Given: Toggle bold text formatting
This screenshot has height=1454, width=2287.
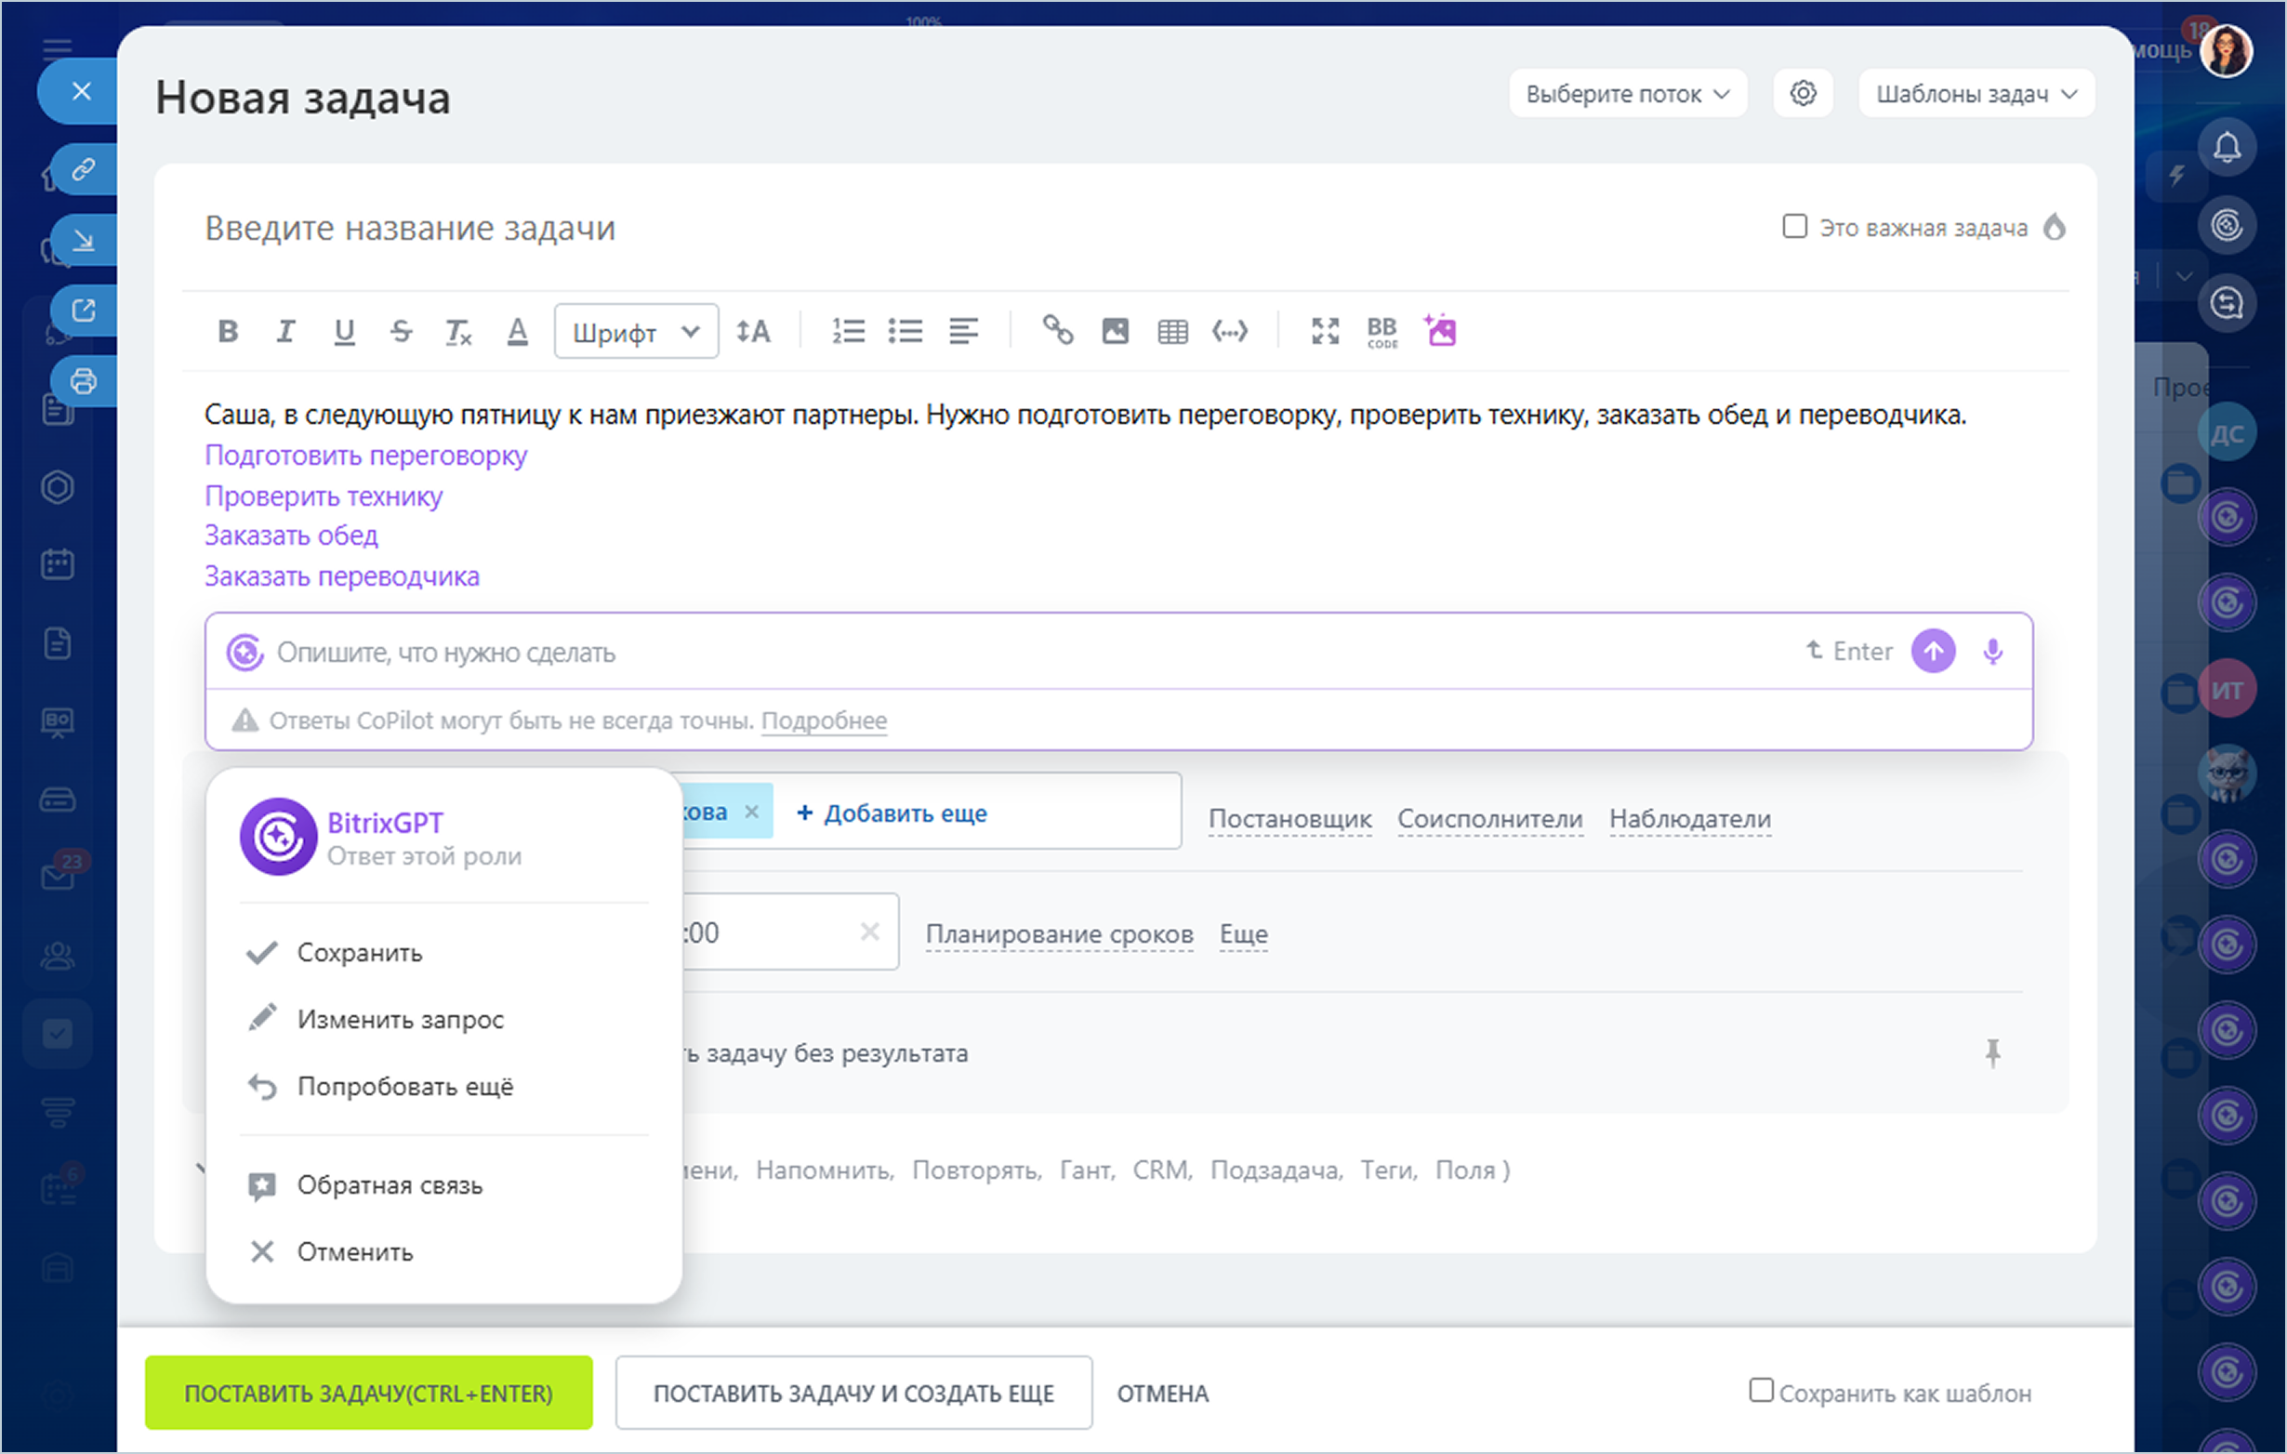Looking at the screenshot, I should click(228, 332).
